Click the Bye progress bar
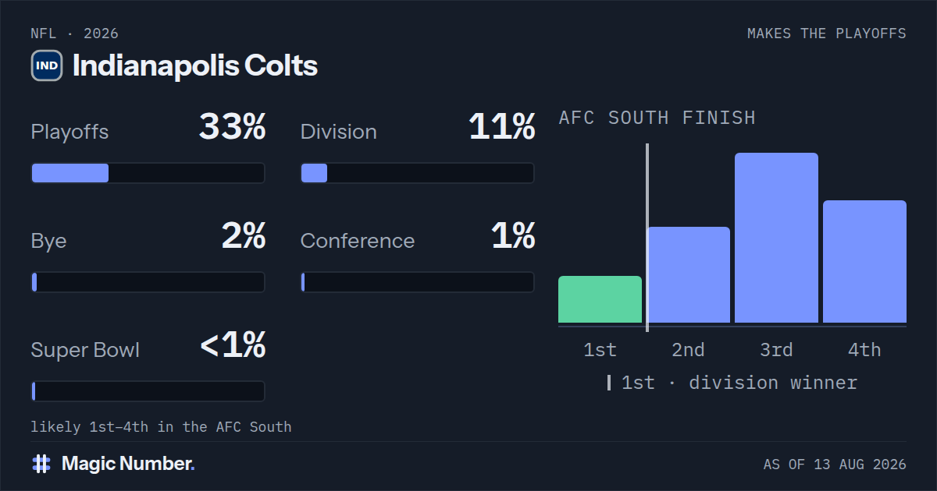Image resolution: width=937 pixels, height=491 pixels. point(148,282)
